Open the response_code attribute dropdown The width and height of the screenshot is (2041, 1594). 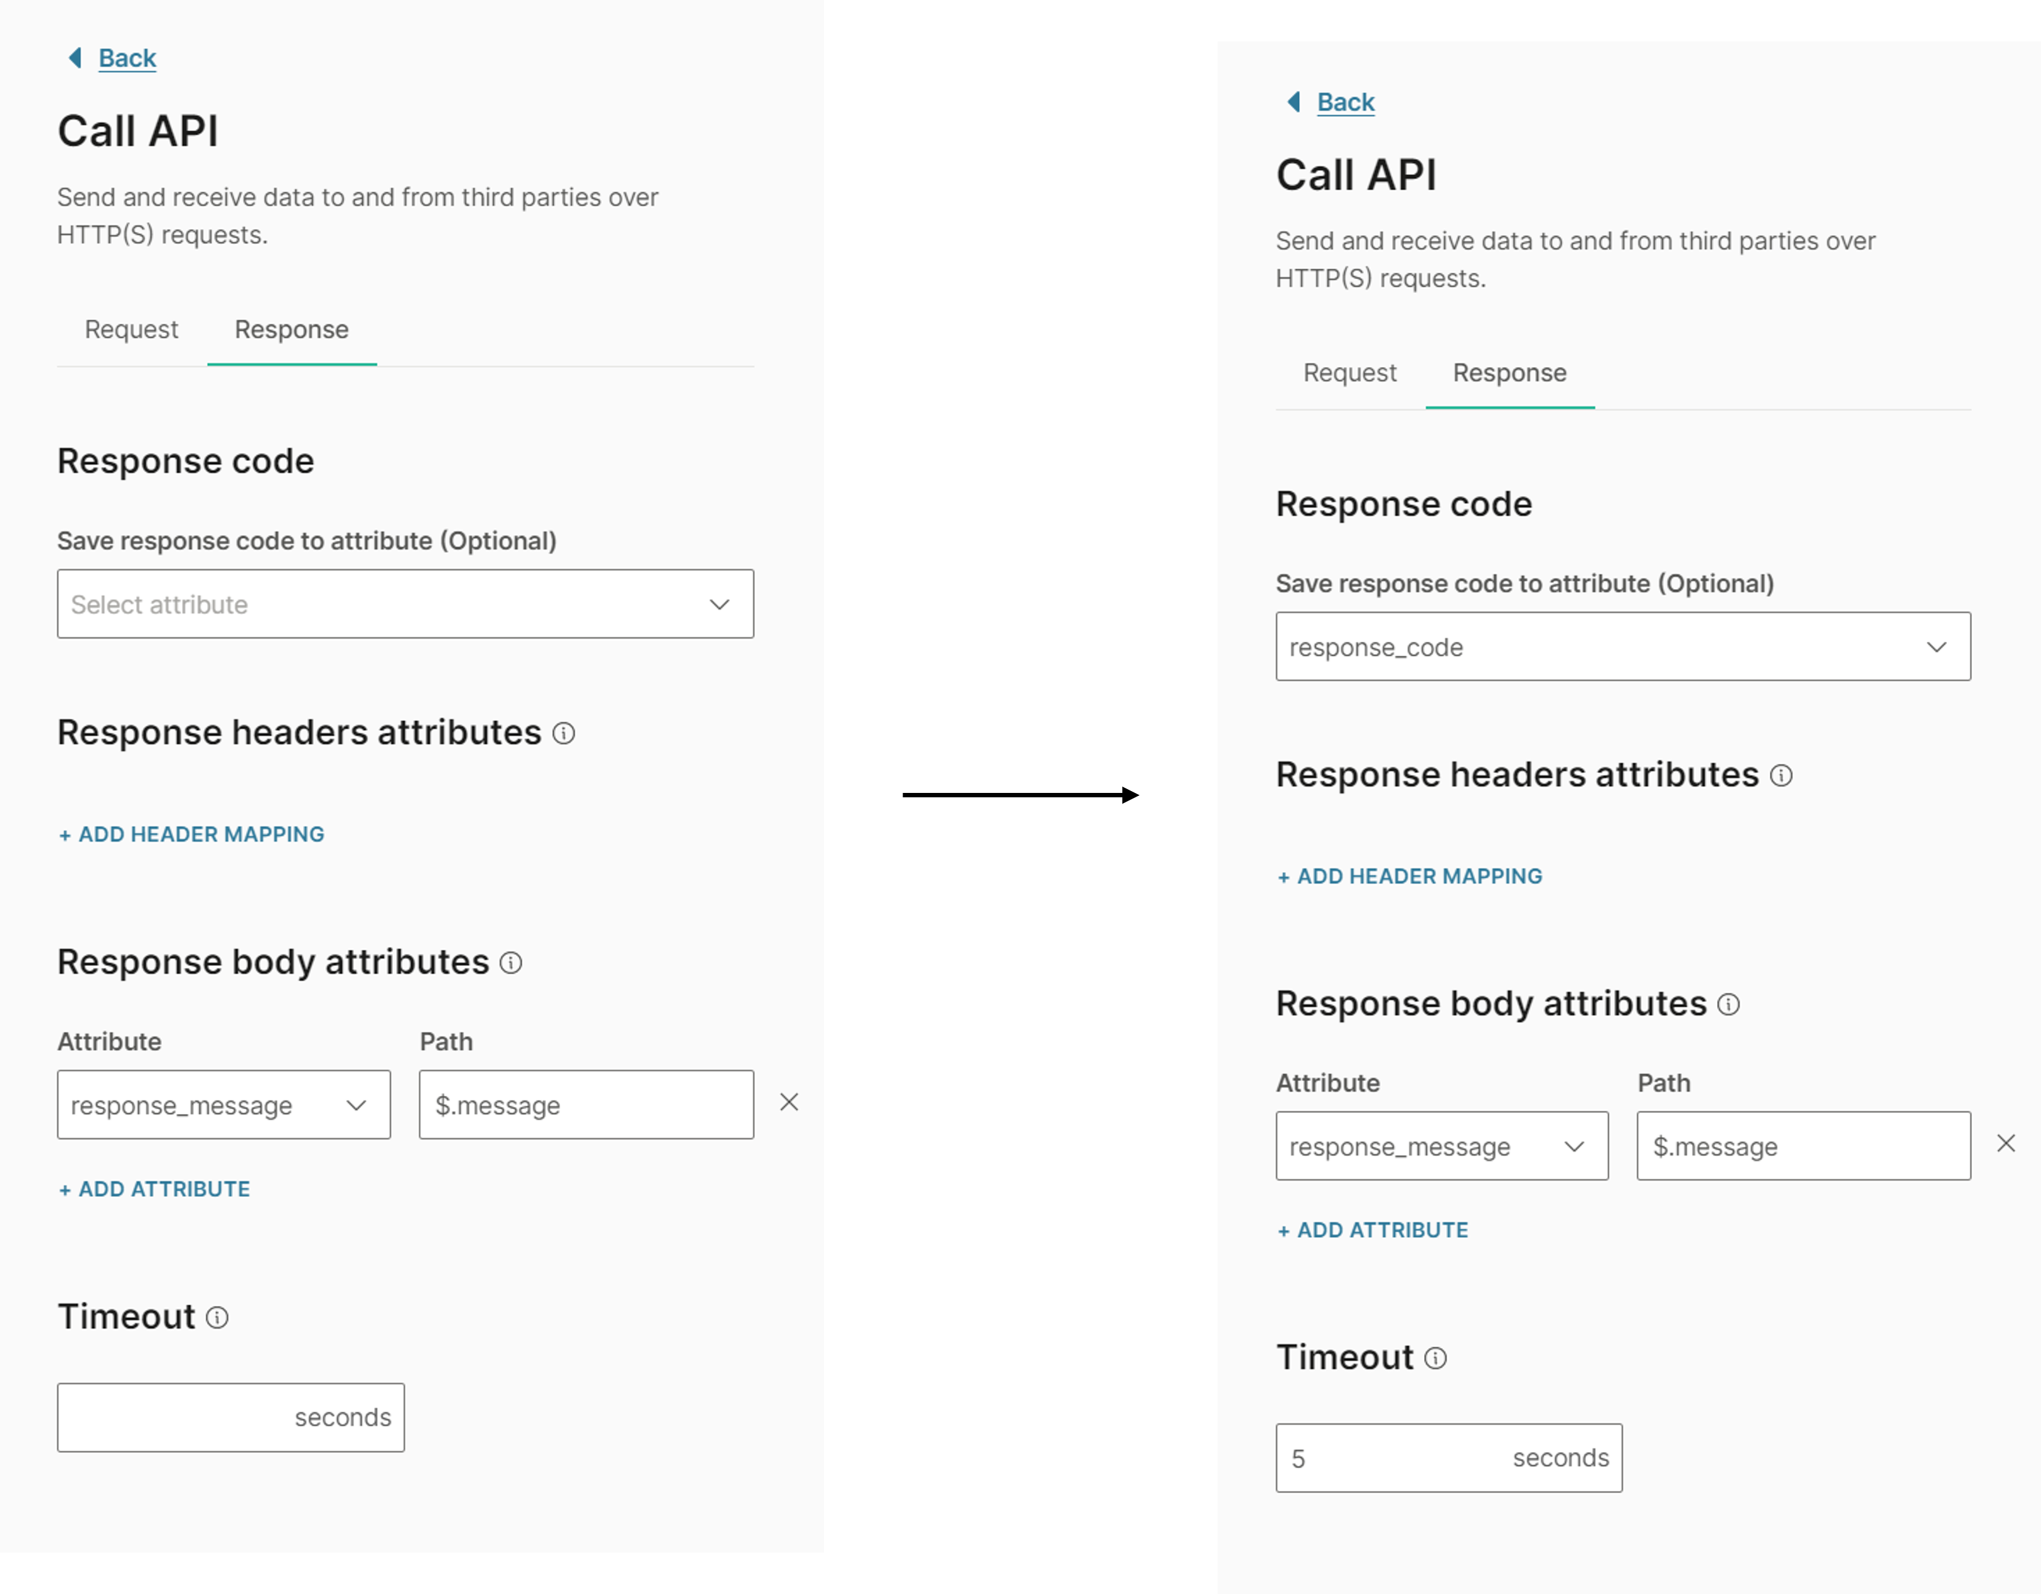coord(1623,646)
